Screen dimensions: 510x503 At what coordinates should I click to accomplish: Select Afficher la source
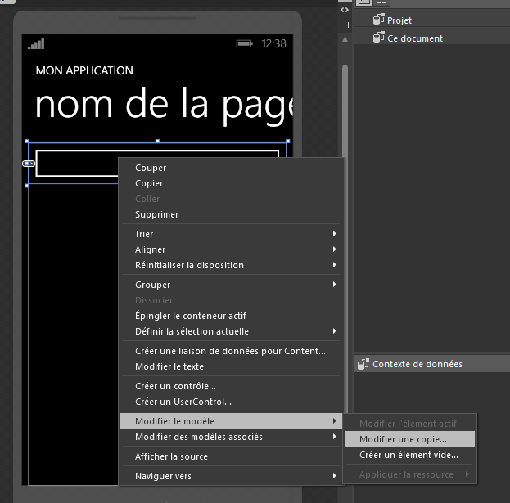pos(232,456)
